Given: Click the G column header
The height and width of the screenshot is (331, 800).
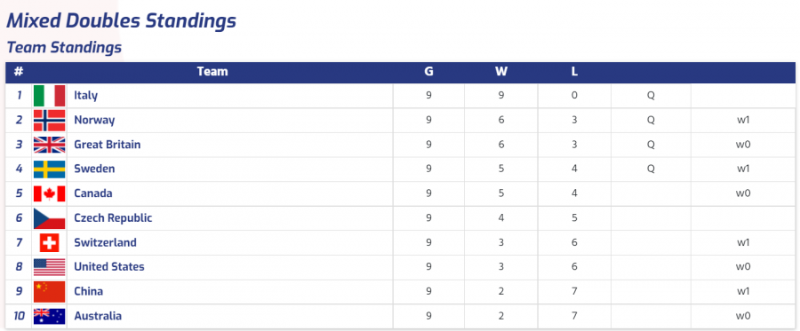Looking at the screenshot, I should 428,72.
